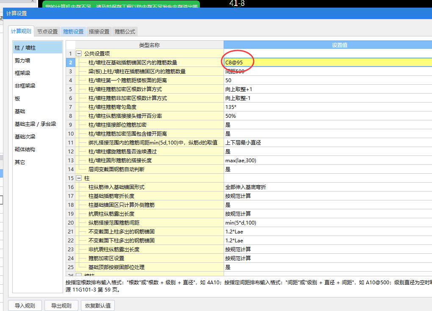Select row 柱/墙柱圆形箍筋的搭接长度
The width and height of the screenshot is (432, 311).
150,160
